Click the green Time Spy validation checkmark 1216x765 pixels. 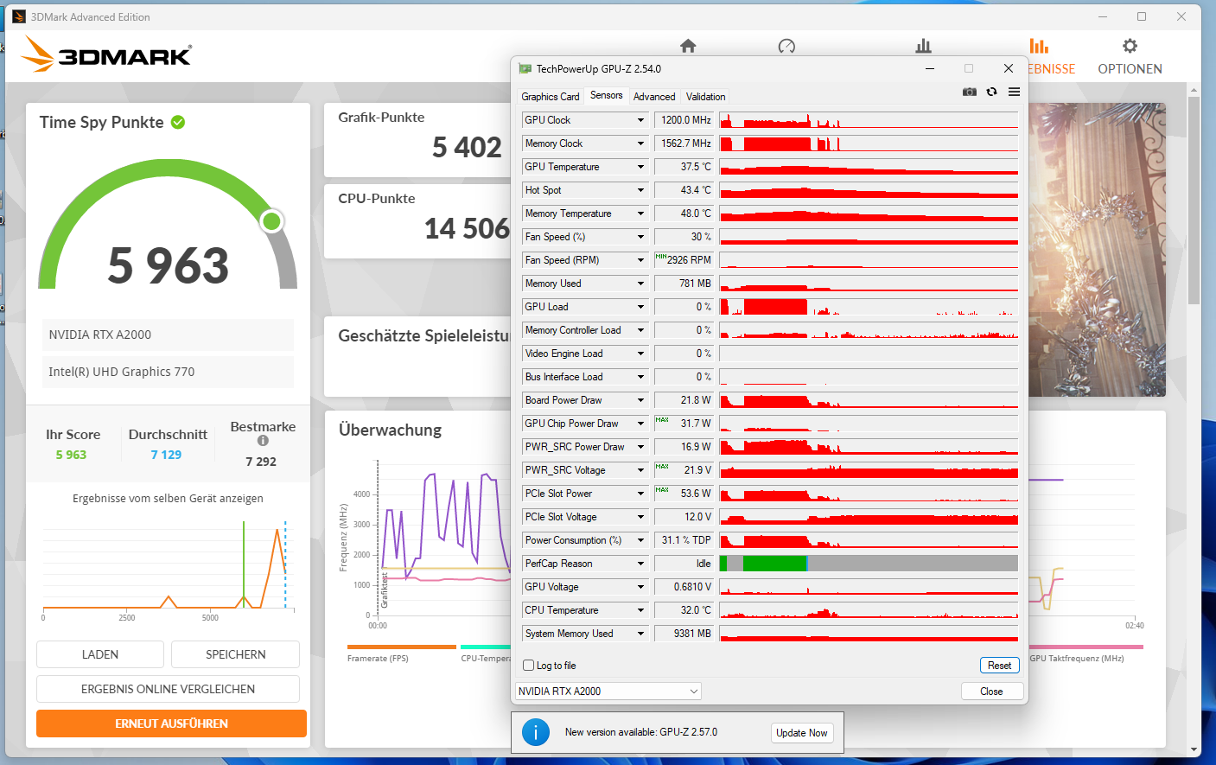click(x=178, y=122)
